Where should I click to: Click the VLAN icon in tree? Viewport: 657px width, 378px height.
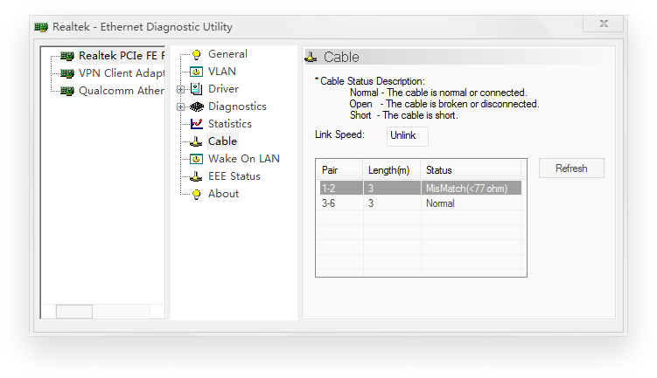pyautogui.click(x=196, y=72)
